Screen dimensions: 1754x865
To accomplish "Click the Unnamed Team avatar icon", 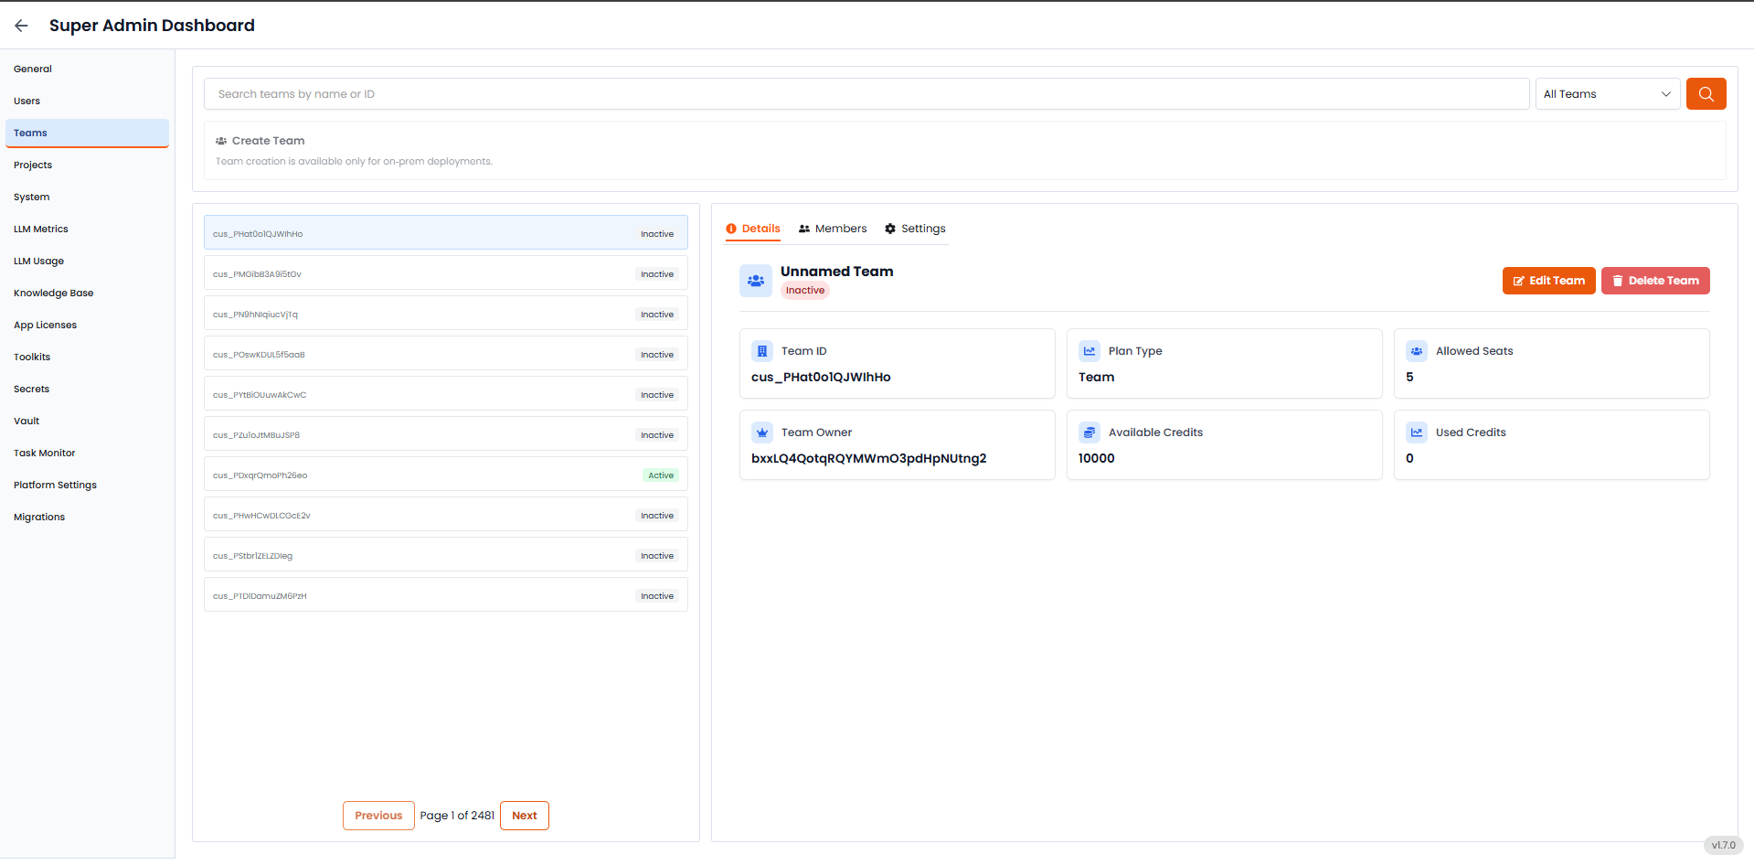I will click(x=756, y=281).
